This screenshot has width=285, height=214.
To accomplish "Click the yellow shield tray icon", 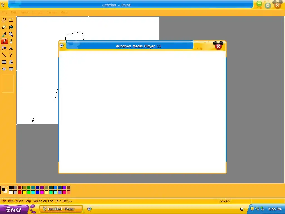I will (x=252, y=209).
